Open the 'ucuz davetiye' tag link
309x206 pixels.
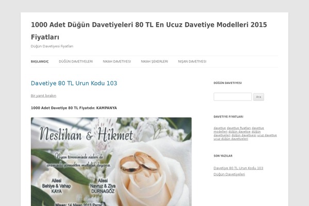(x=267, y=135)
